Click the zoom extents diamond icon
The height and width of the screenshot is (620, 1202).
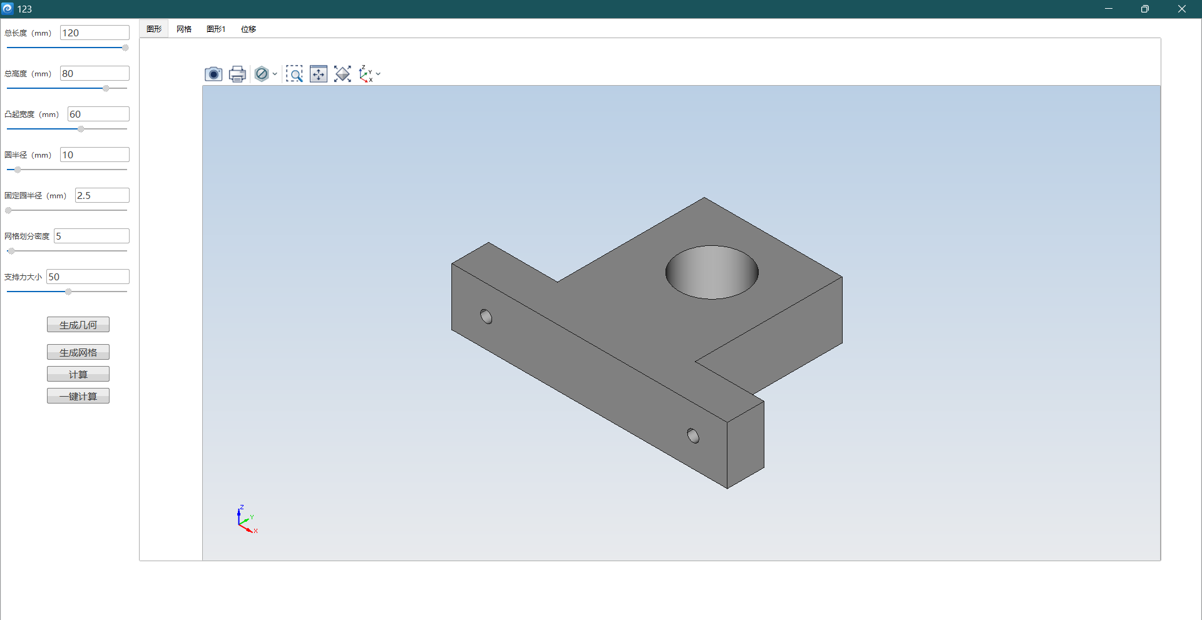[342, 74]
